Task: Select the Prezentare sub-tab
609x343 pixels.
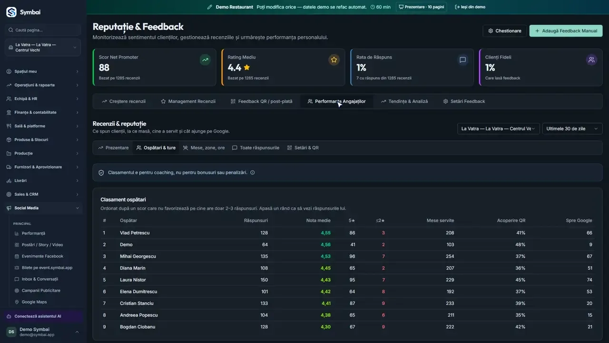Action: coord(113,148)
